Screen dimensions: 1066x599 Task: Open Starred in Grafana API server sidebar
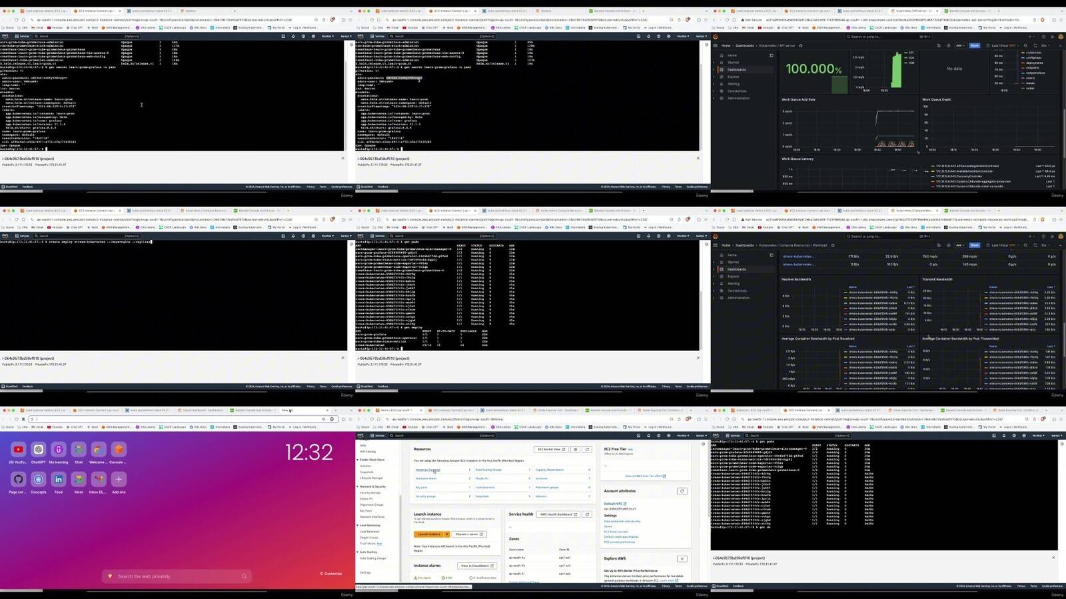pyautogui.click(x=733, y=63)
